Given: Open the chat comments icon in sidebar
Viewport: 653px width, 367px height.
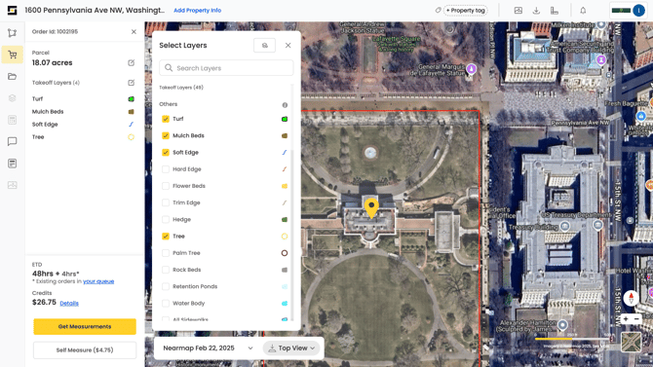Looking at the screenshot, I should pos(12,141).
